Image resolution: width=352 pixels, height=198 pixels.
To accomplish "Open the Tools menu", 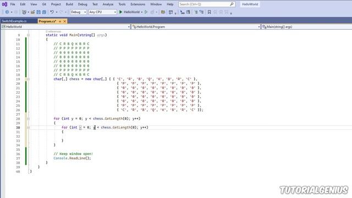I will (122, 4).
